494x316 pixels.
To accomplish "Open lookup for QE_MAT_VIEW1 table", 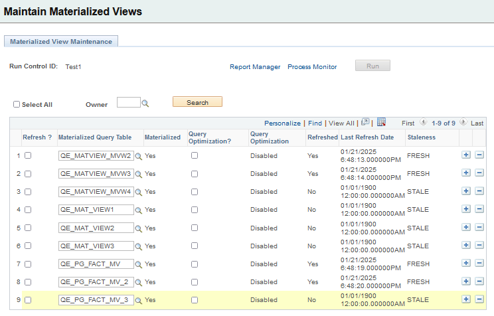I will click(138, 210).
